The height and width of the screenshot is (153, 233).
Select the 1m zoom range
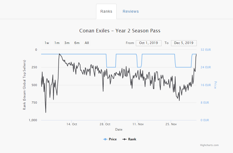point(57,43)
